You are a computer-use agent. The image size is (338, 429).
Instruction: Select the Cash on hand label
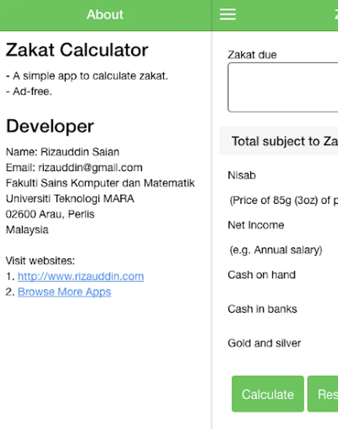(x=262, y=275)
